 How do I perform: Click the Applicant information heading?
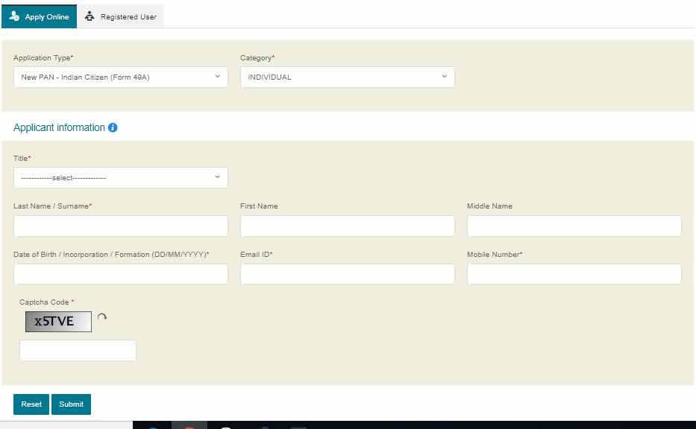point(59,127)
